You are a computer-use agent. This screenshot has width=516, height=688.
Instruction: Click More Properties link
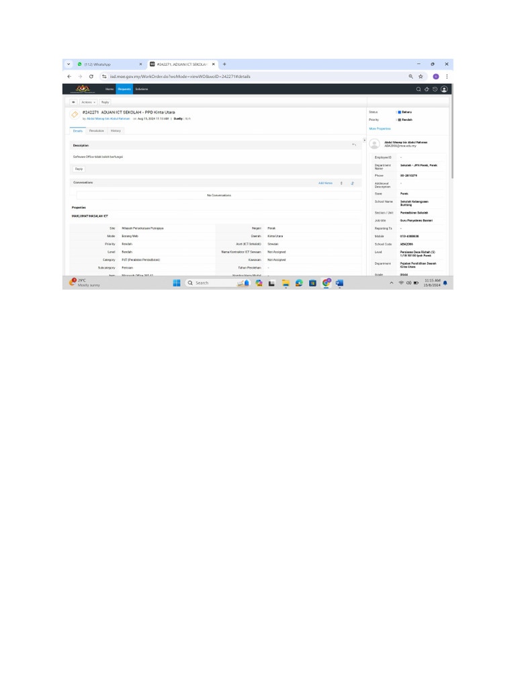point(380,128)
